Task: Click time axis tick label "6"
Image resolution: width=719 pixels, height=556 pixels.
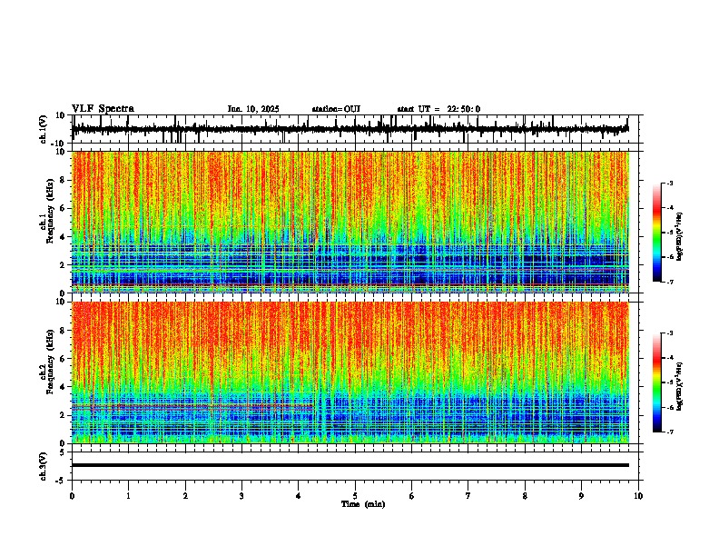Action: 412,496
